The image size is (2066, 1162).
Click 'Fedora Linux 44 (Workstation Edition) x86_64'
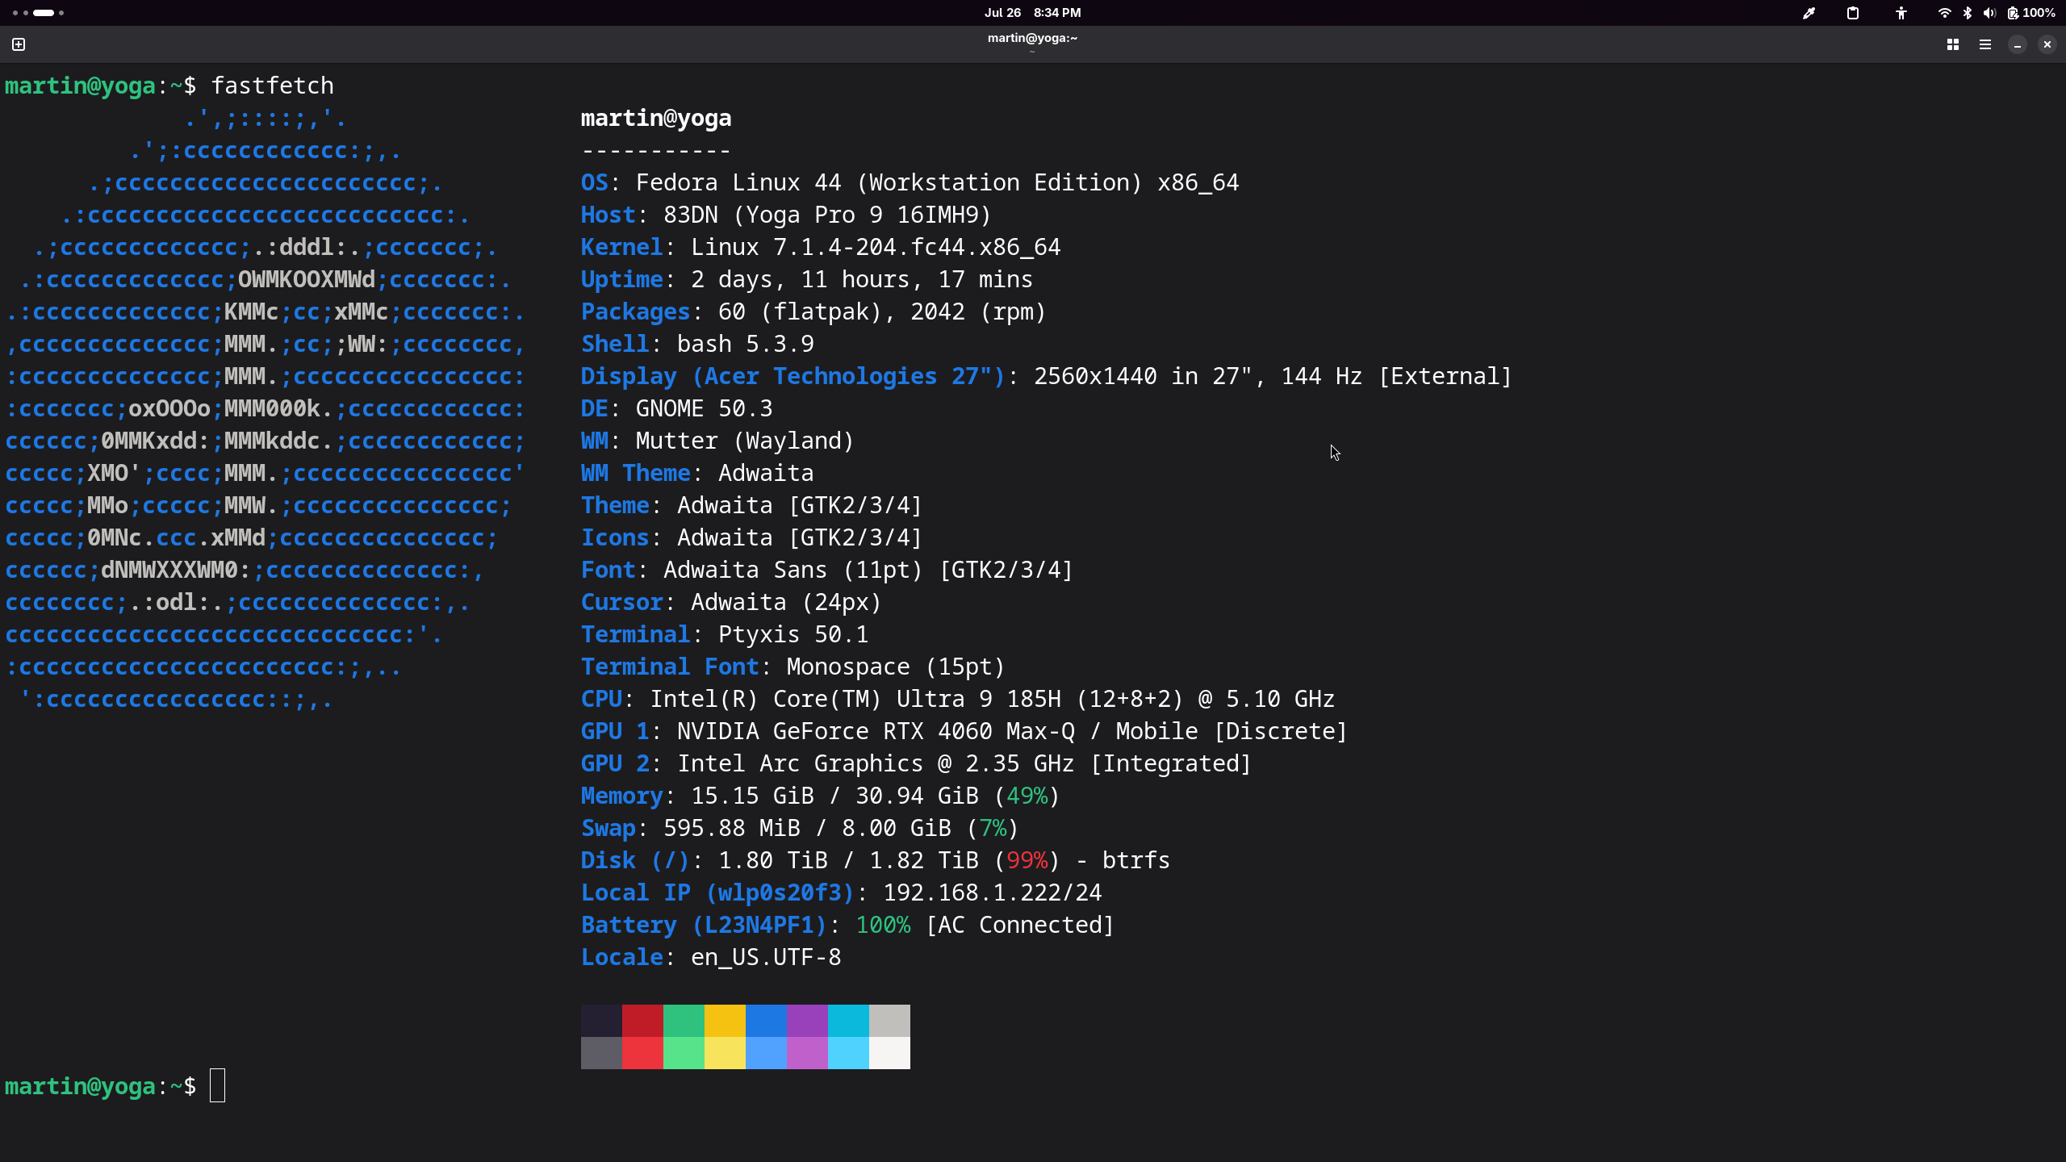point(937,183)
